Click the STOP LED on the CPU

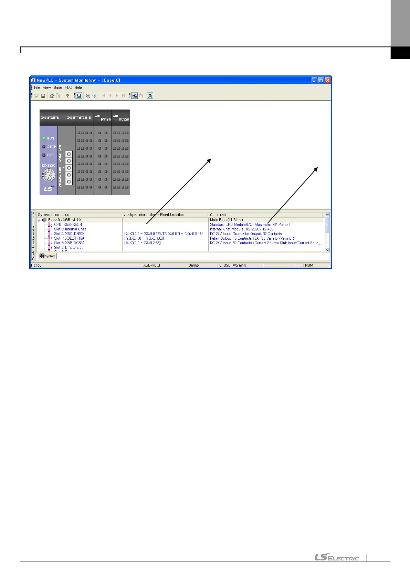point(44,147)
